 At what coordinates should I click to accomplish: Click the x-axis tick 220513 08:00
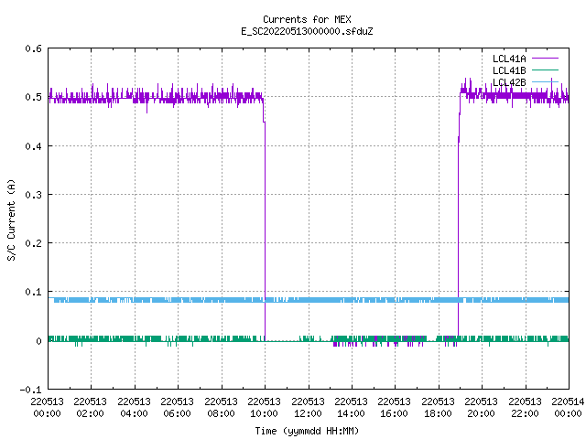point(221,407)
